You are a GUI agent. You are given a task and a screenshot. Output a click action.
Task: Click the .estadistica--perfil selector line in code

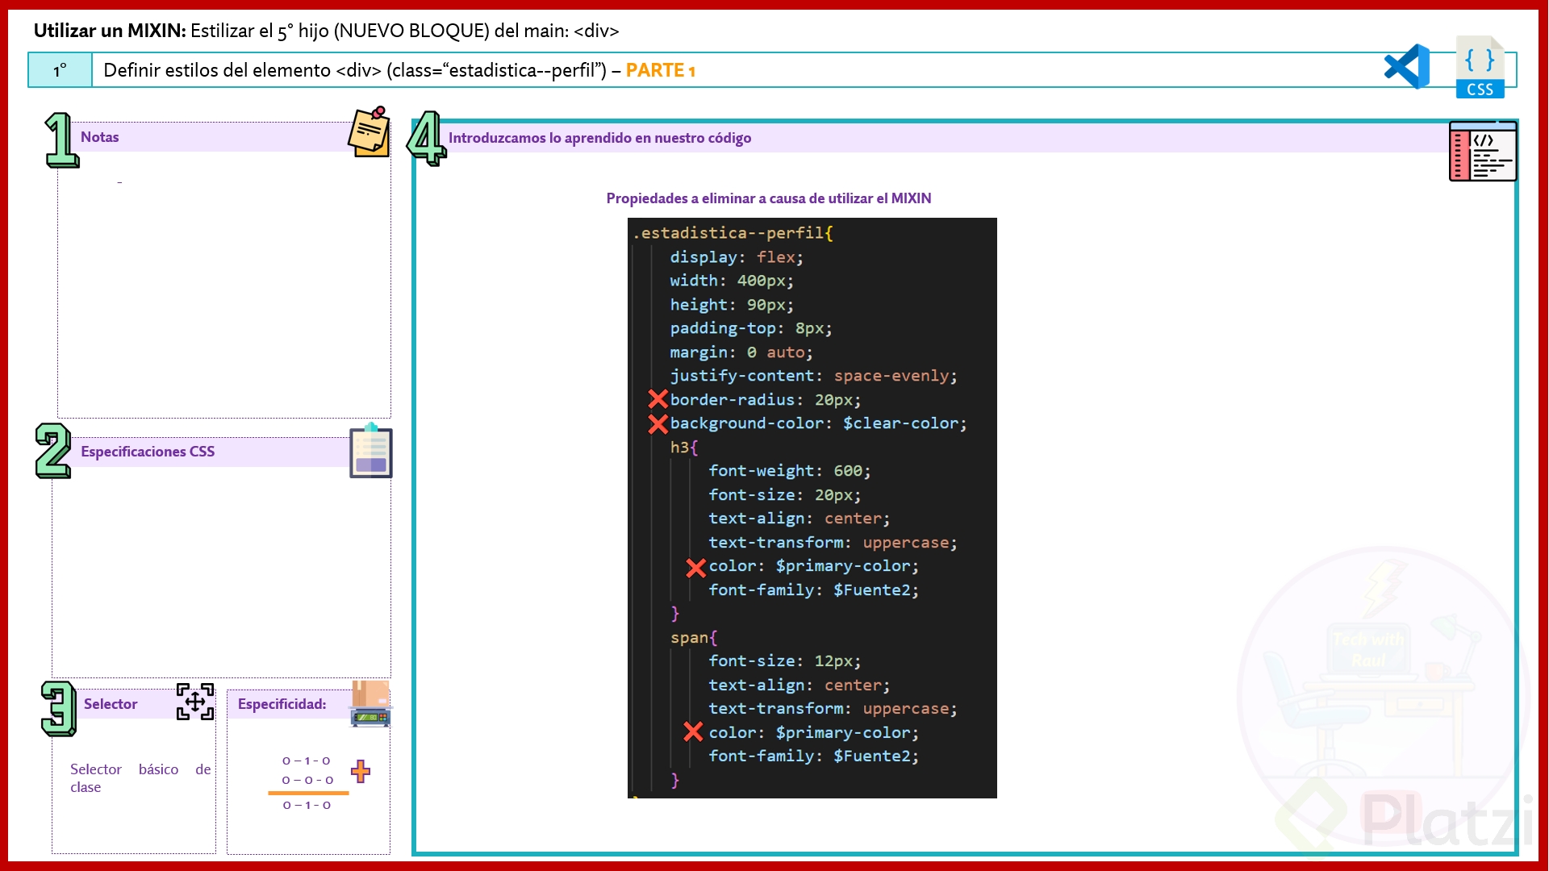click(x=733, y=233)
